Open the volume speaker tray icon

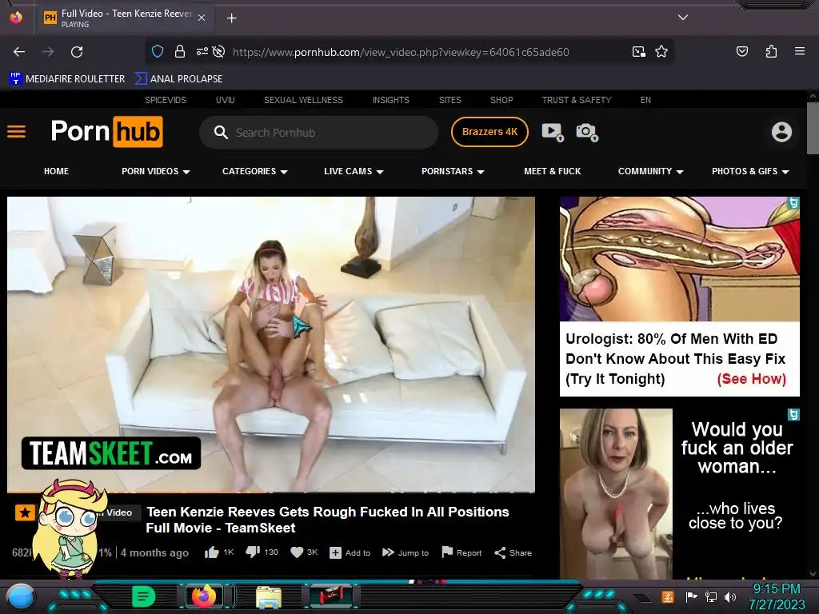730,596
